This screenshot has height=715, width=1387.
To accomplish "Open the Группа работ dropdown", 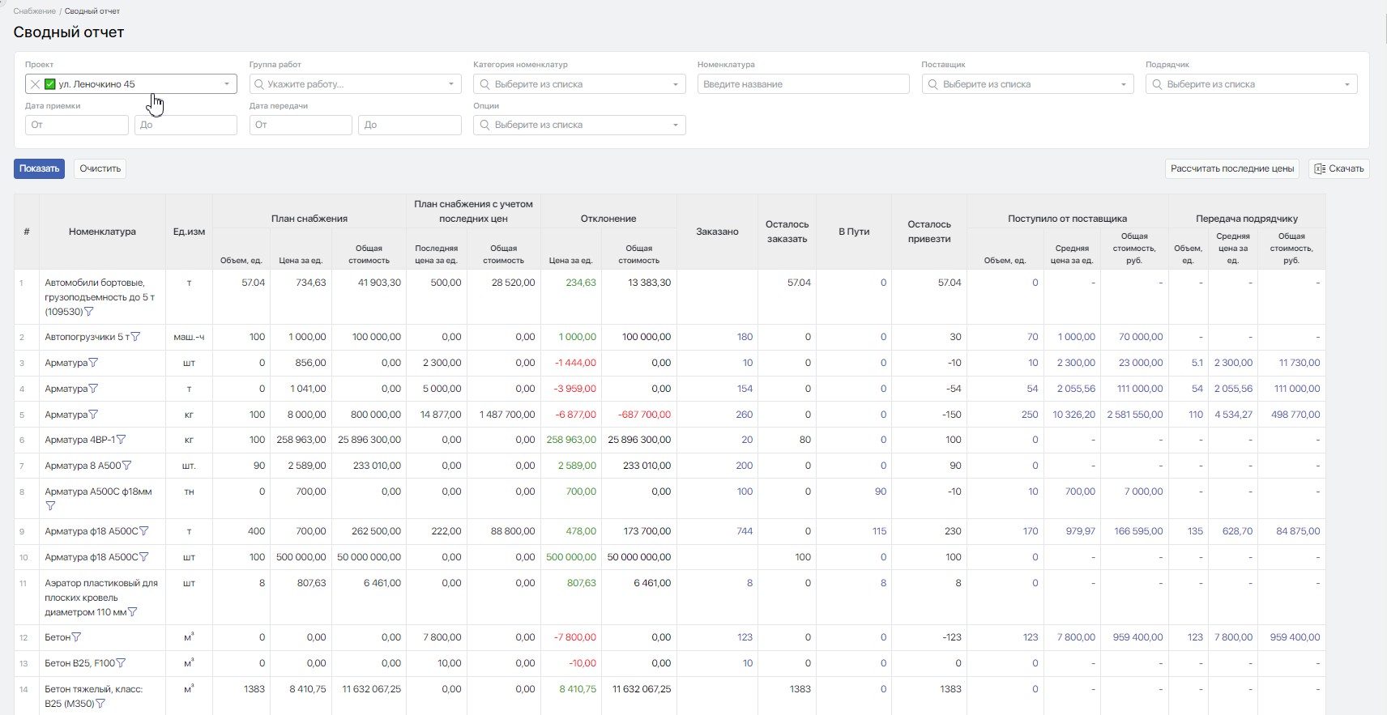I will click(355, 84).
